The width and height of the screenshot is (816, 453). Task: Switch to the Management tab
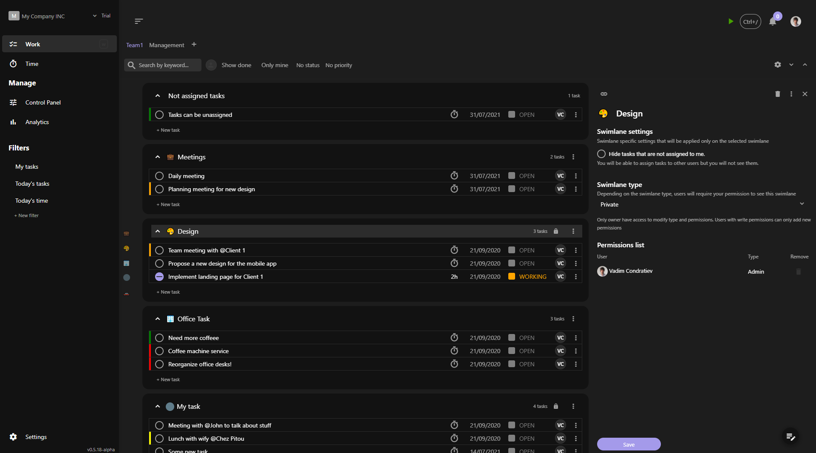(167, 45)
